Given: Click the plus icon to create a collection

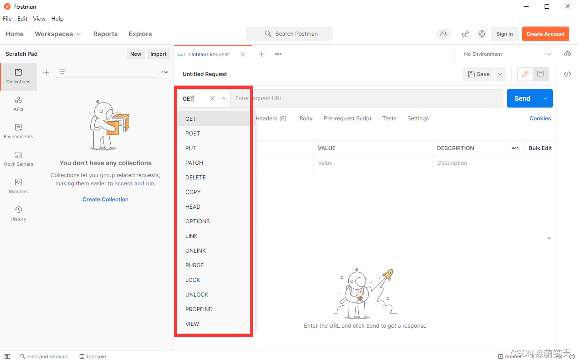Looking at the screenshot, I should [x=46, y=72].
